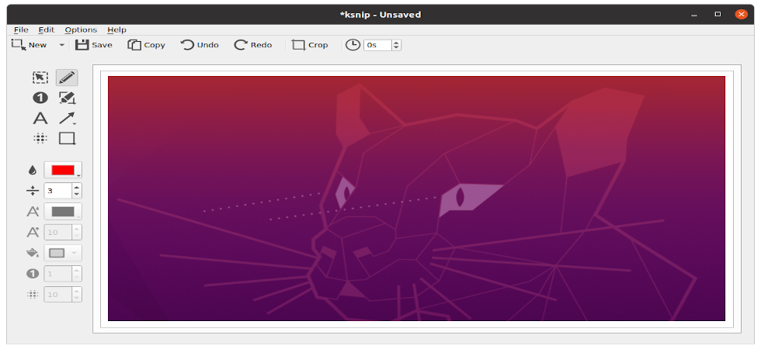The image size is (761, 349).
Task: Pick the Number annotation tool
Action: pos(40,98)
